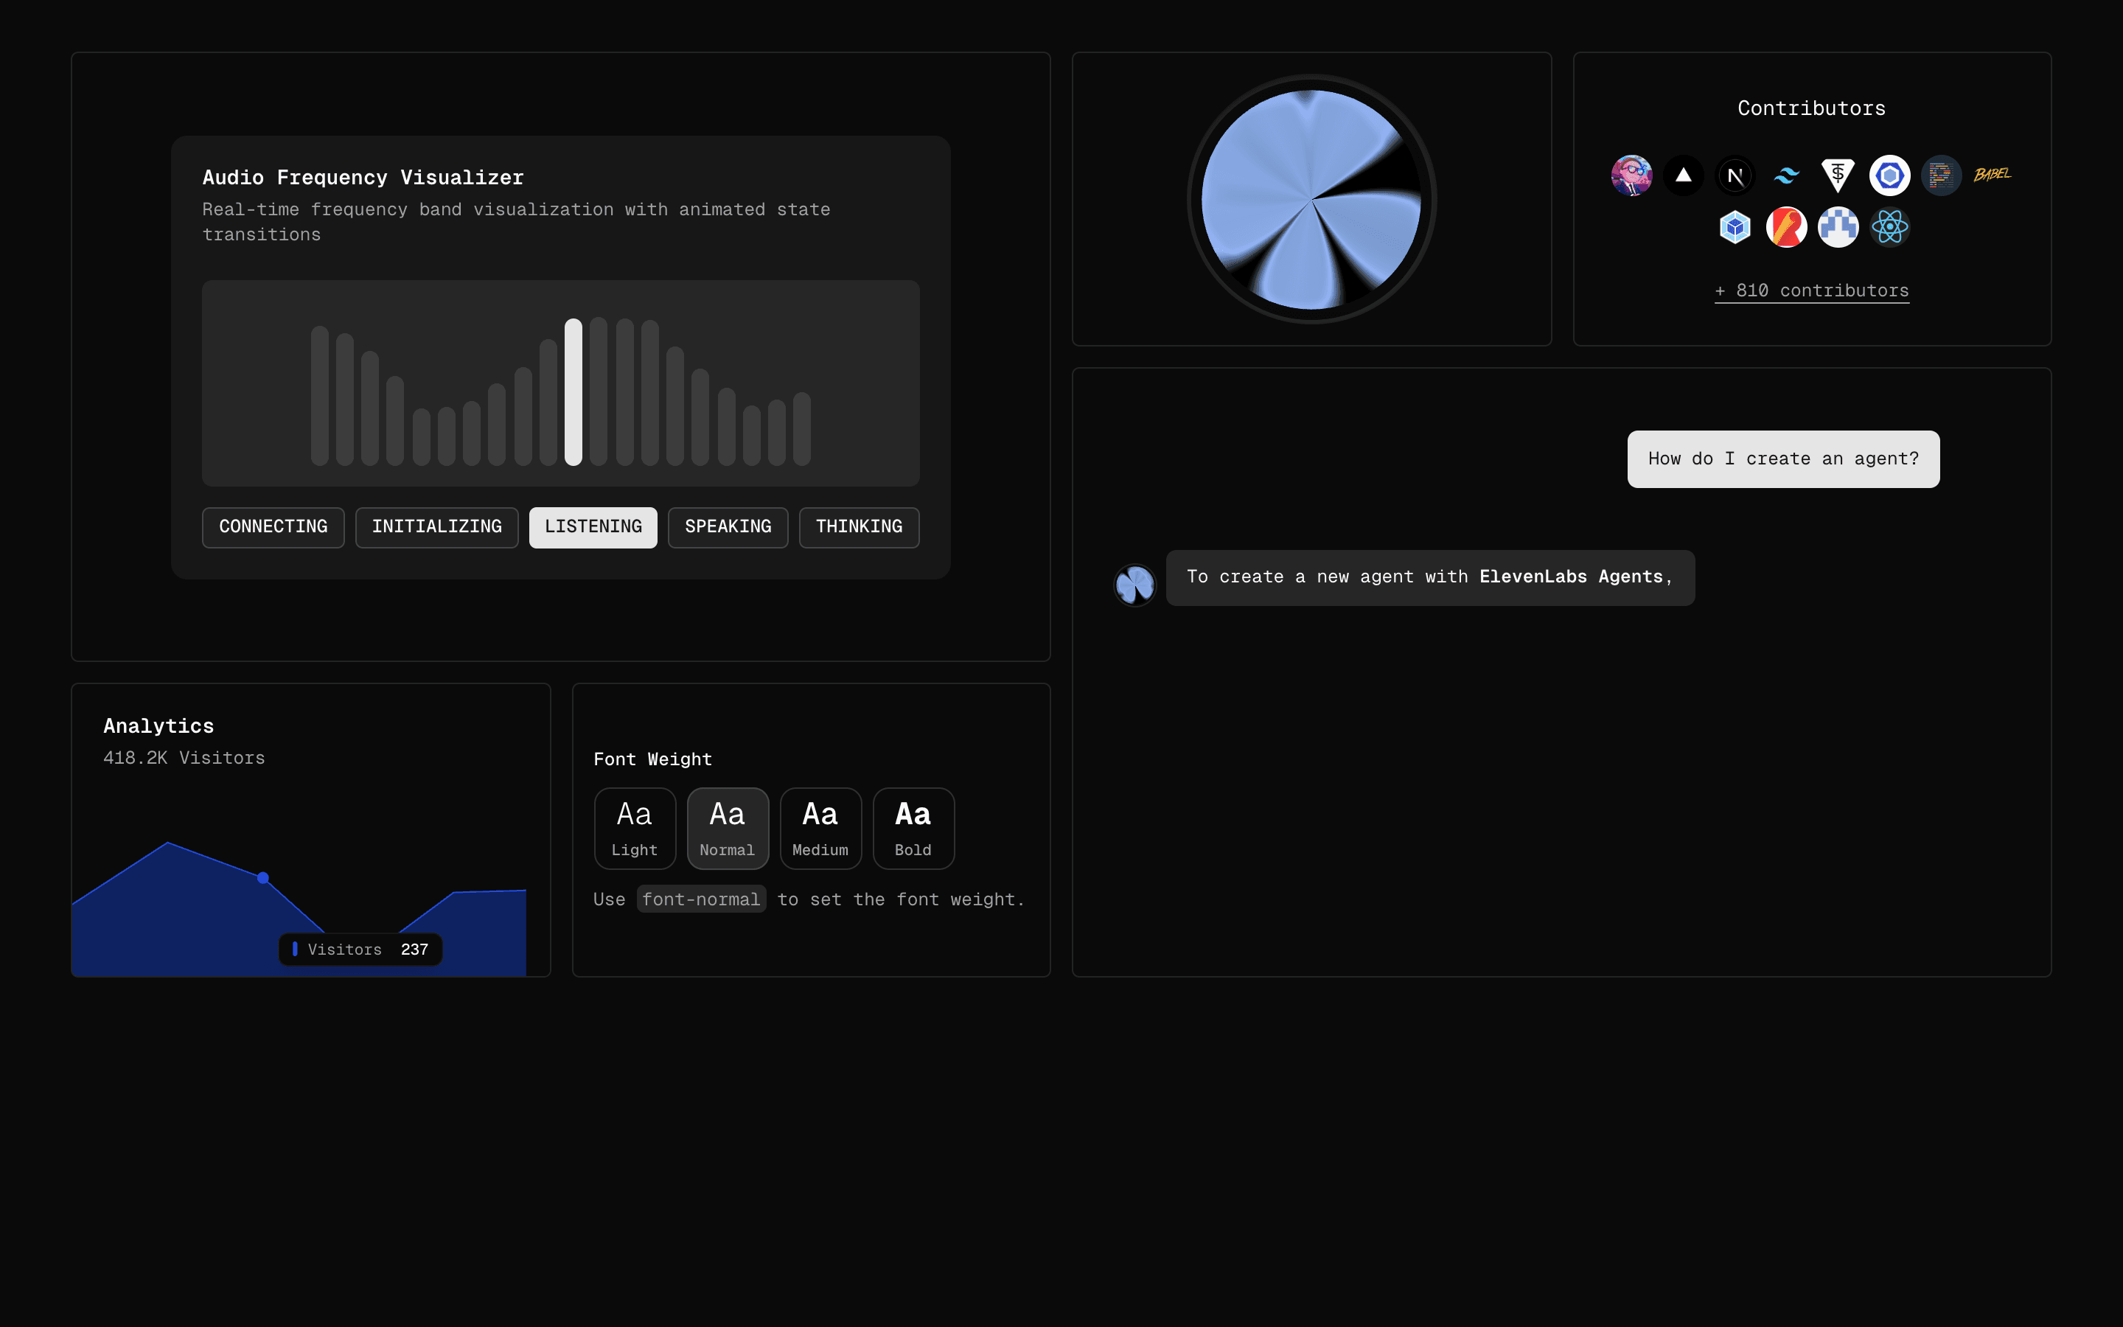Select the Medium font weight option
The height and width of the screenshot is (1327, 2123).
(x=820, y=828)
